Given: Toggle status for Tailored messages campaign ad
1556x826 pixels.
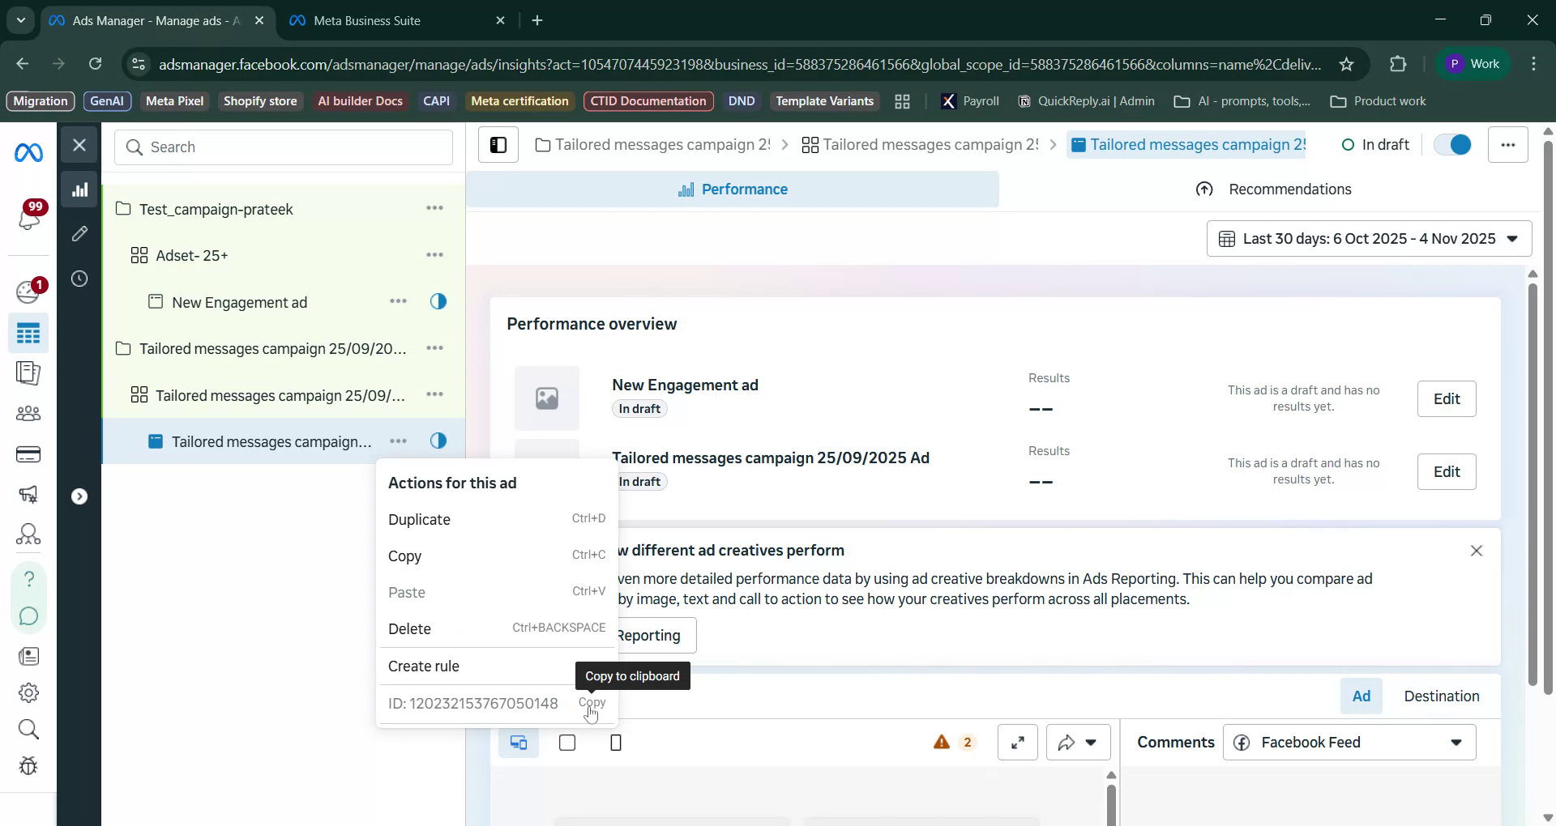Looking at the screenshot, I should tap(438, 441).
